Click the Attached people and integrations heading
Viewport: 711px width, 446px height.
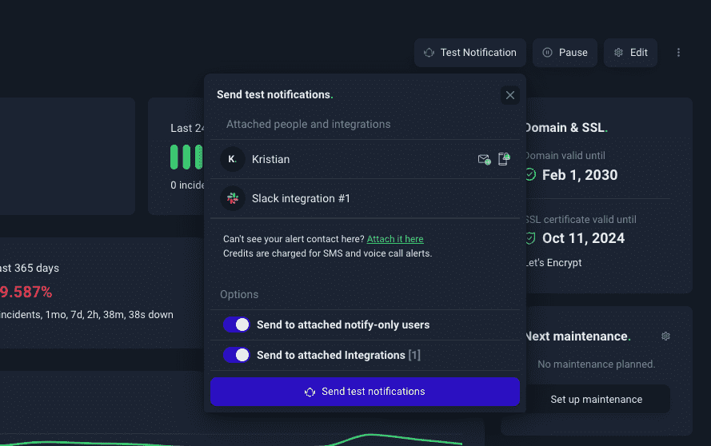[309, 124]
